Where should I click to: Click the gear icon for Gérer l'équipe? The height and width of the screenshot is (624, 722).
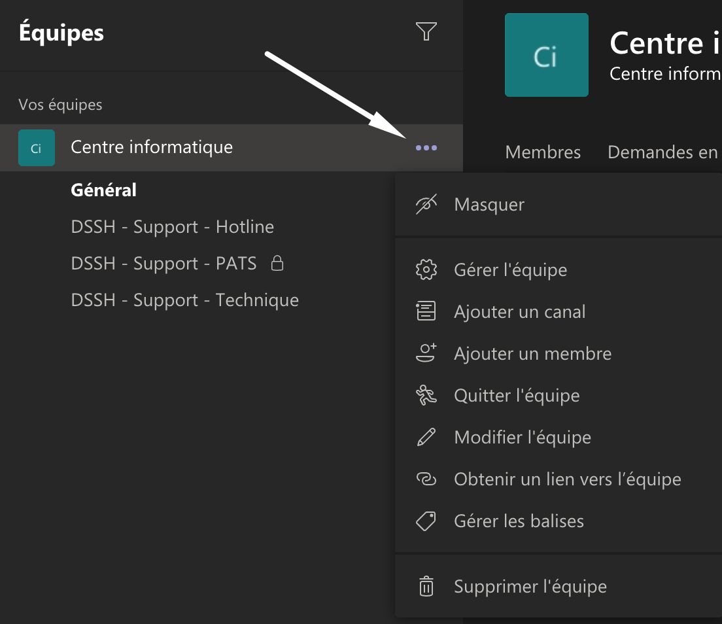tap(426, 269)
